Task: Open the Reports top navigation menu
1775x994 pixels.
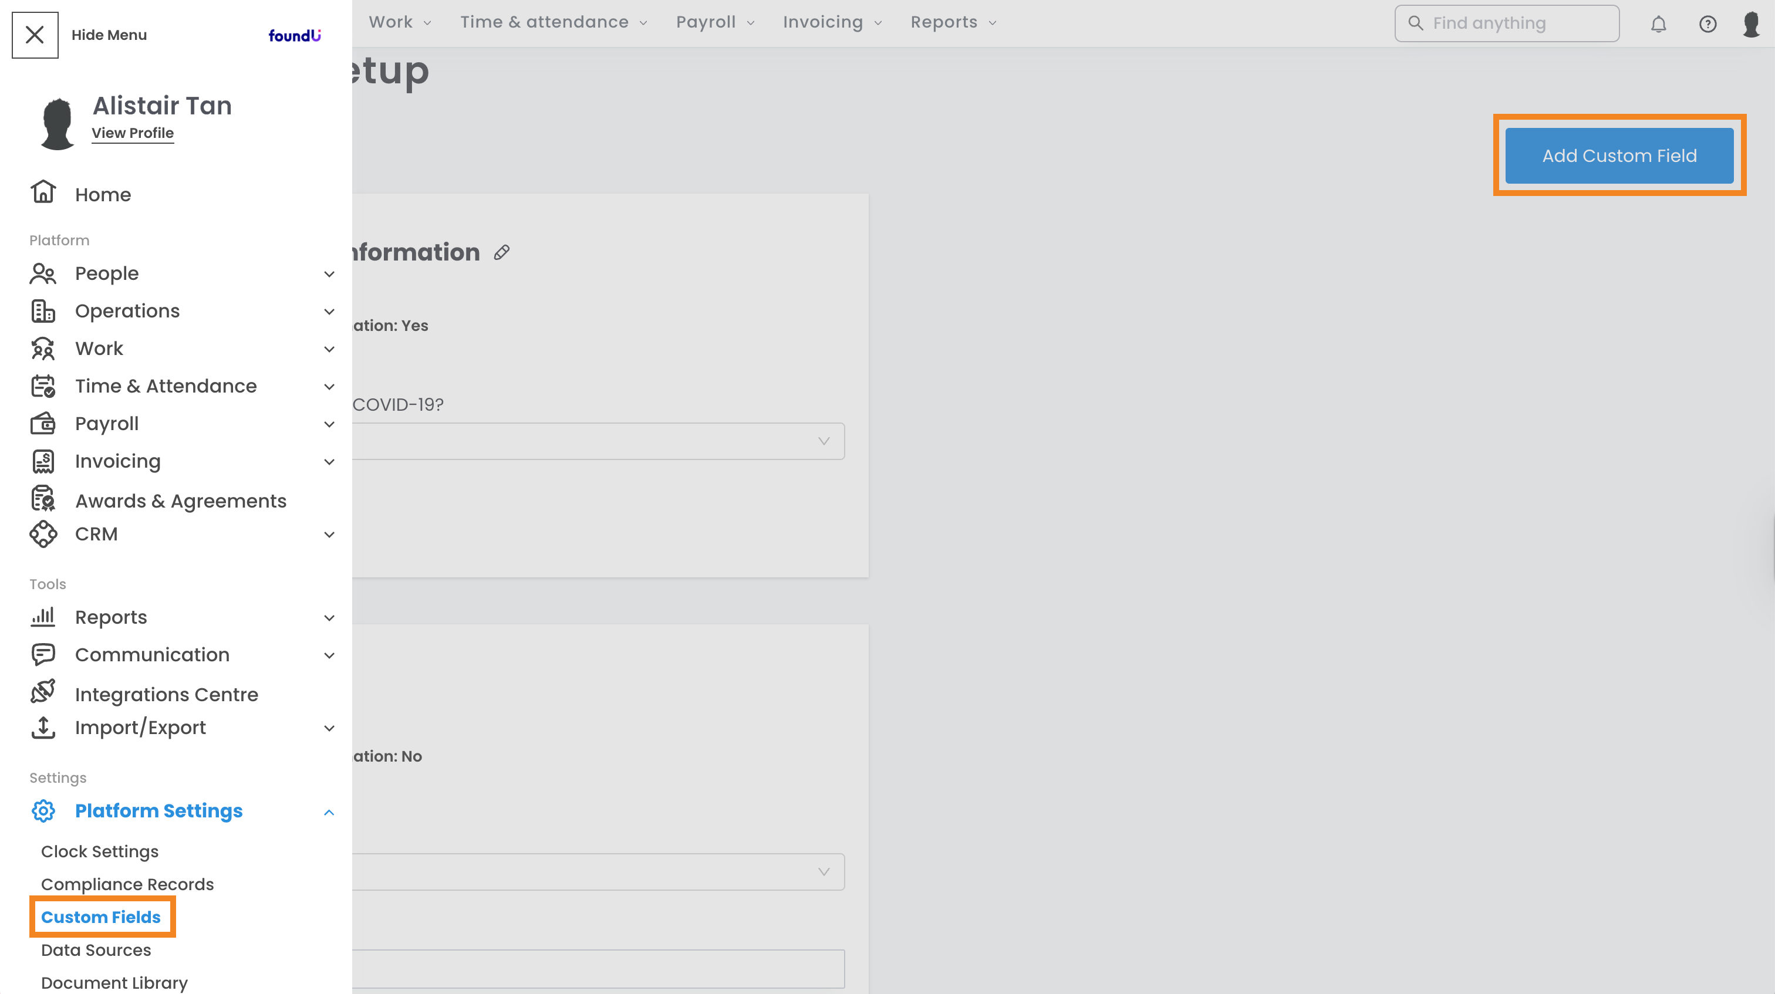Action: click(x=953, y=23)
